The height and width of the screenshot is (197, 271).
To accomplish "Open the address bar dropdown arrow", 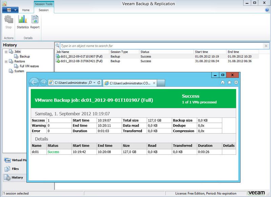I will 95,83.
